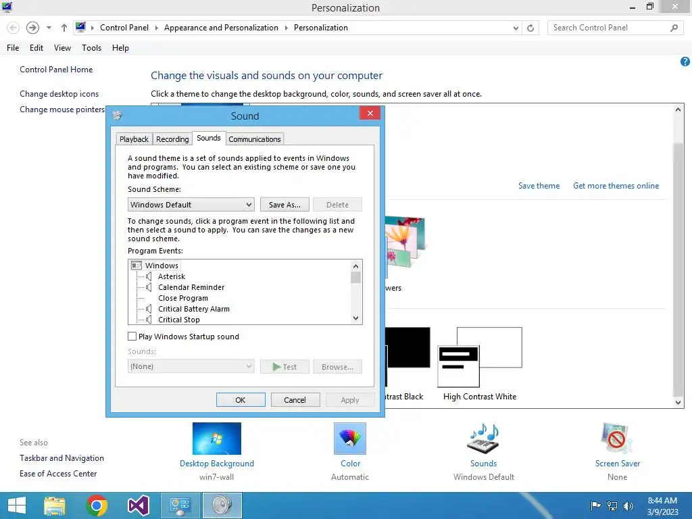The image size is (692, 519).
Task: Click the search magnifier icon
Action: coord(674,28)
